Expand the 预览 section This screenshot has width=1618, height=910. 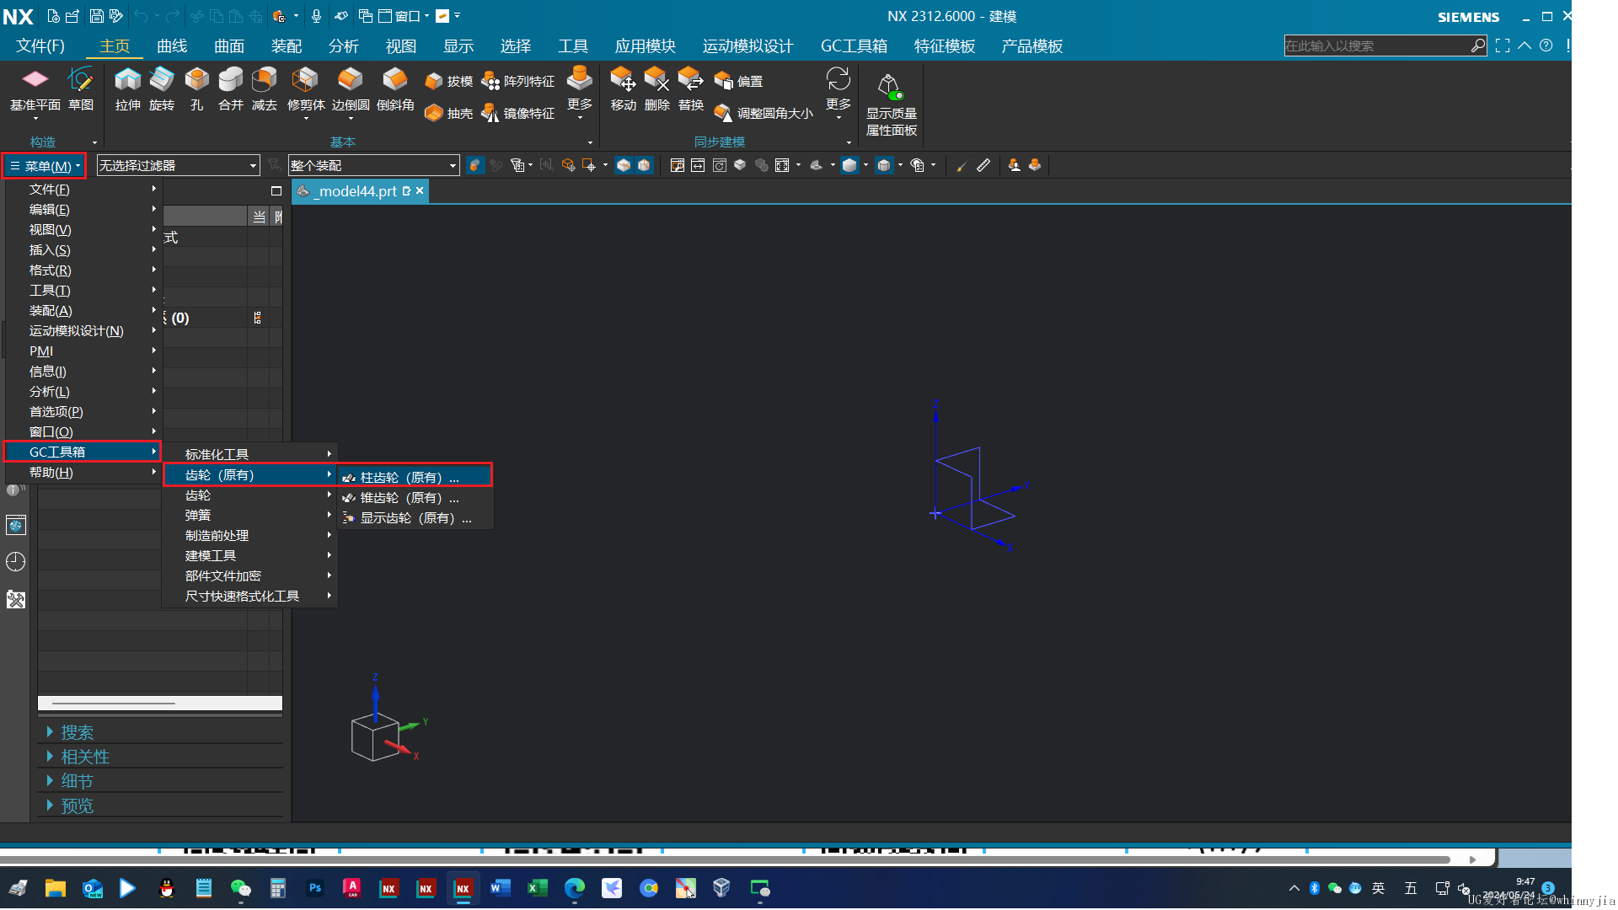pos(77,806)
